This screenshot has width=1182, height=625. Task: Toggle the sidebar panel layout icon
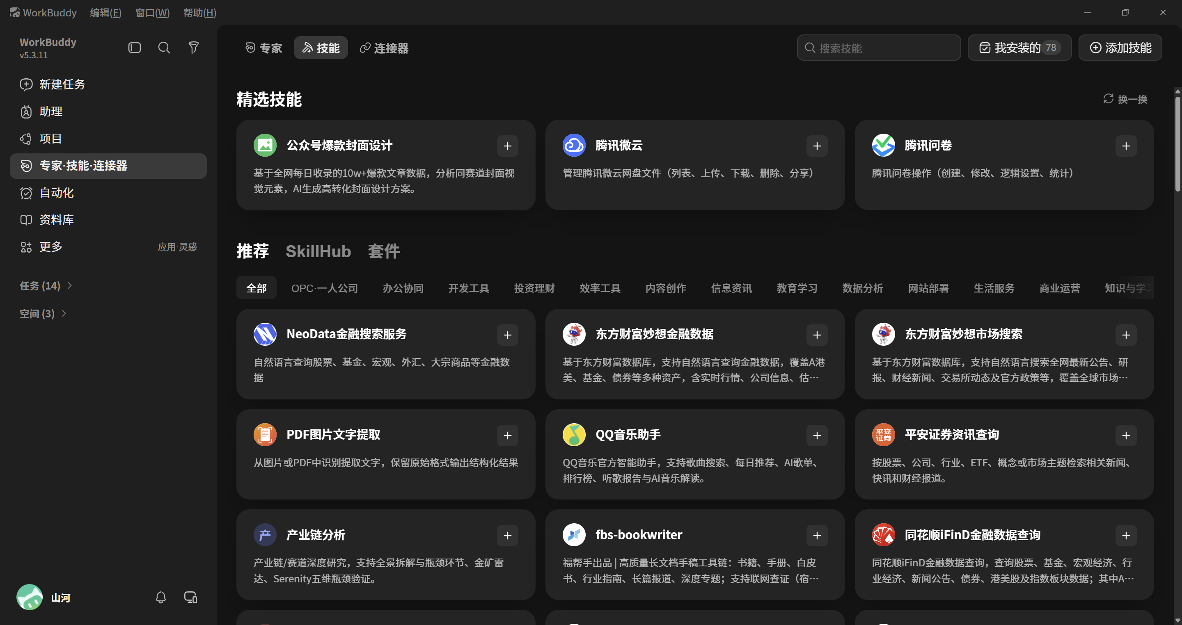click(135, 48)
